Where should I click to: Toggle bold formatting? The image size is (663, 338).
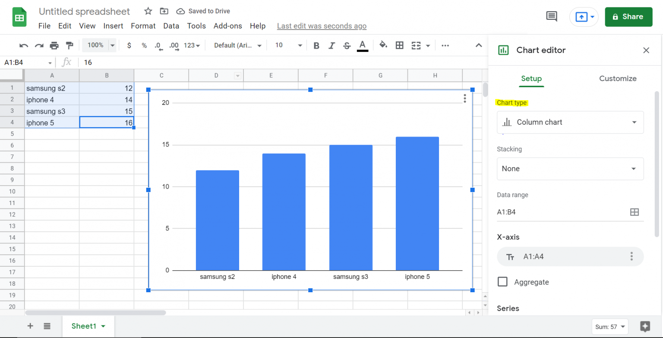[x=316, y=45]
